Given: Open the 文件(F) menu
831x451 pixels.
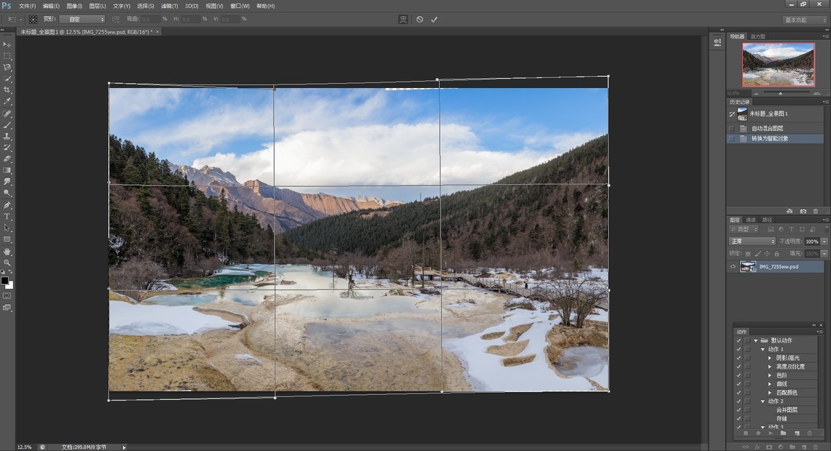Looking at the screenshot, I should click(x=28, y=6).
